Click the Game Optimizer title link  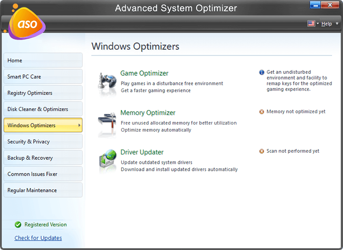[x=144, y=73]
